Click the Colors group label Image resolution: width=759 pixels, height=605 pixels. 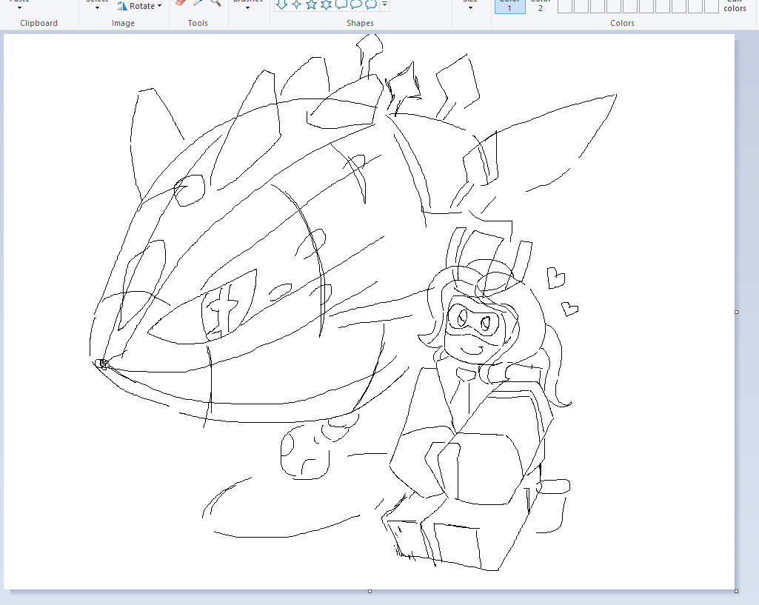[622, 23]
